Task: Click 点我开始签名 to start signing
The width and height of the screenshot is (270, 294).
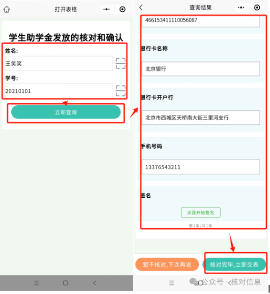Action: [201, 212]
